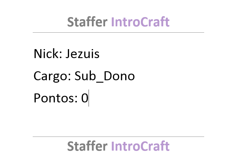Viewport: 236px width, 162px height.
Task: Click the "Pontos:" label text
Action: coord(56,98)
